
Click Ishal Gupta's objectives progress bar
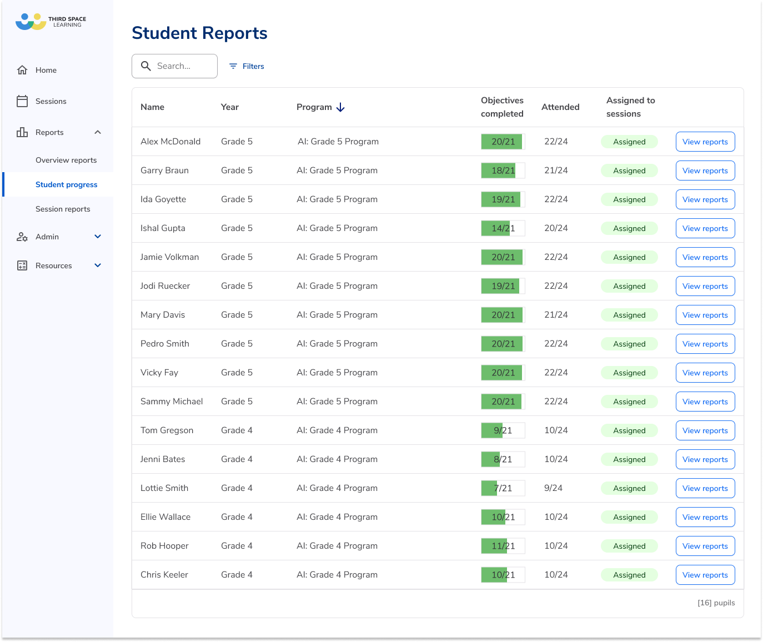pos(503,228)
